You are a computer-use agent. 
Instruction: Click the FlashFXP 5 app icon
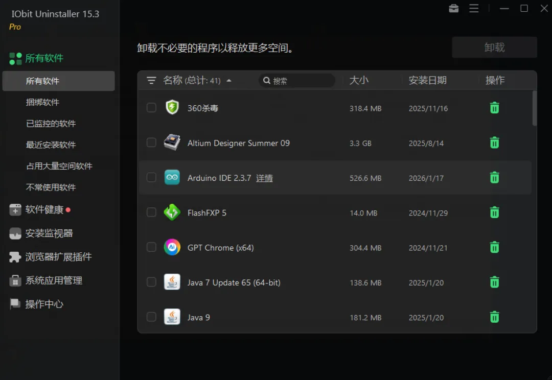coord(172,212)
